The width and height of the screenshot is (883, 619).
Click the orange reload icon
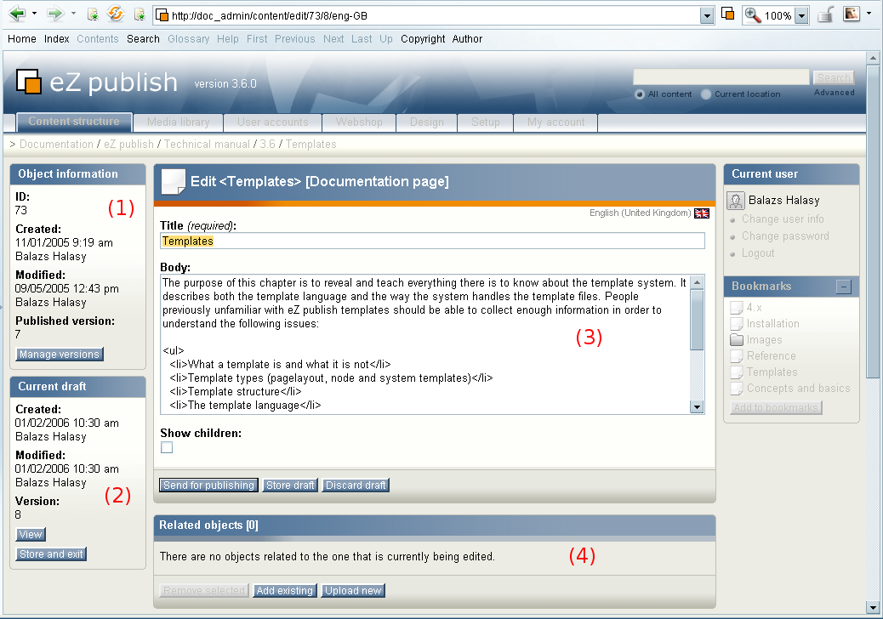(x=116, y=14)
